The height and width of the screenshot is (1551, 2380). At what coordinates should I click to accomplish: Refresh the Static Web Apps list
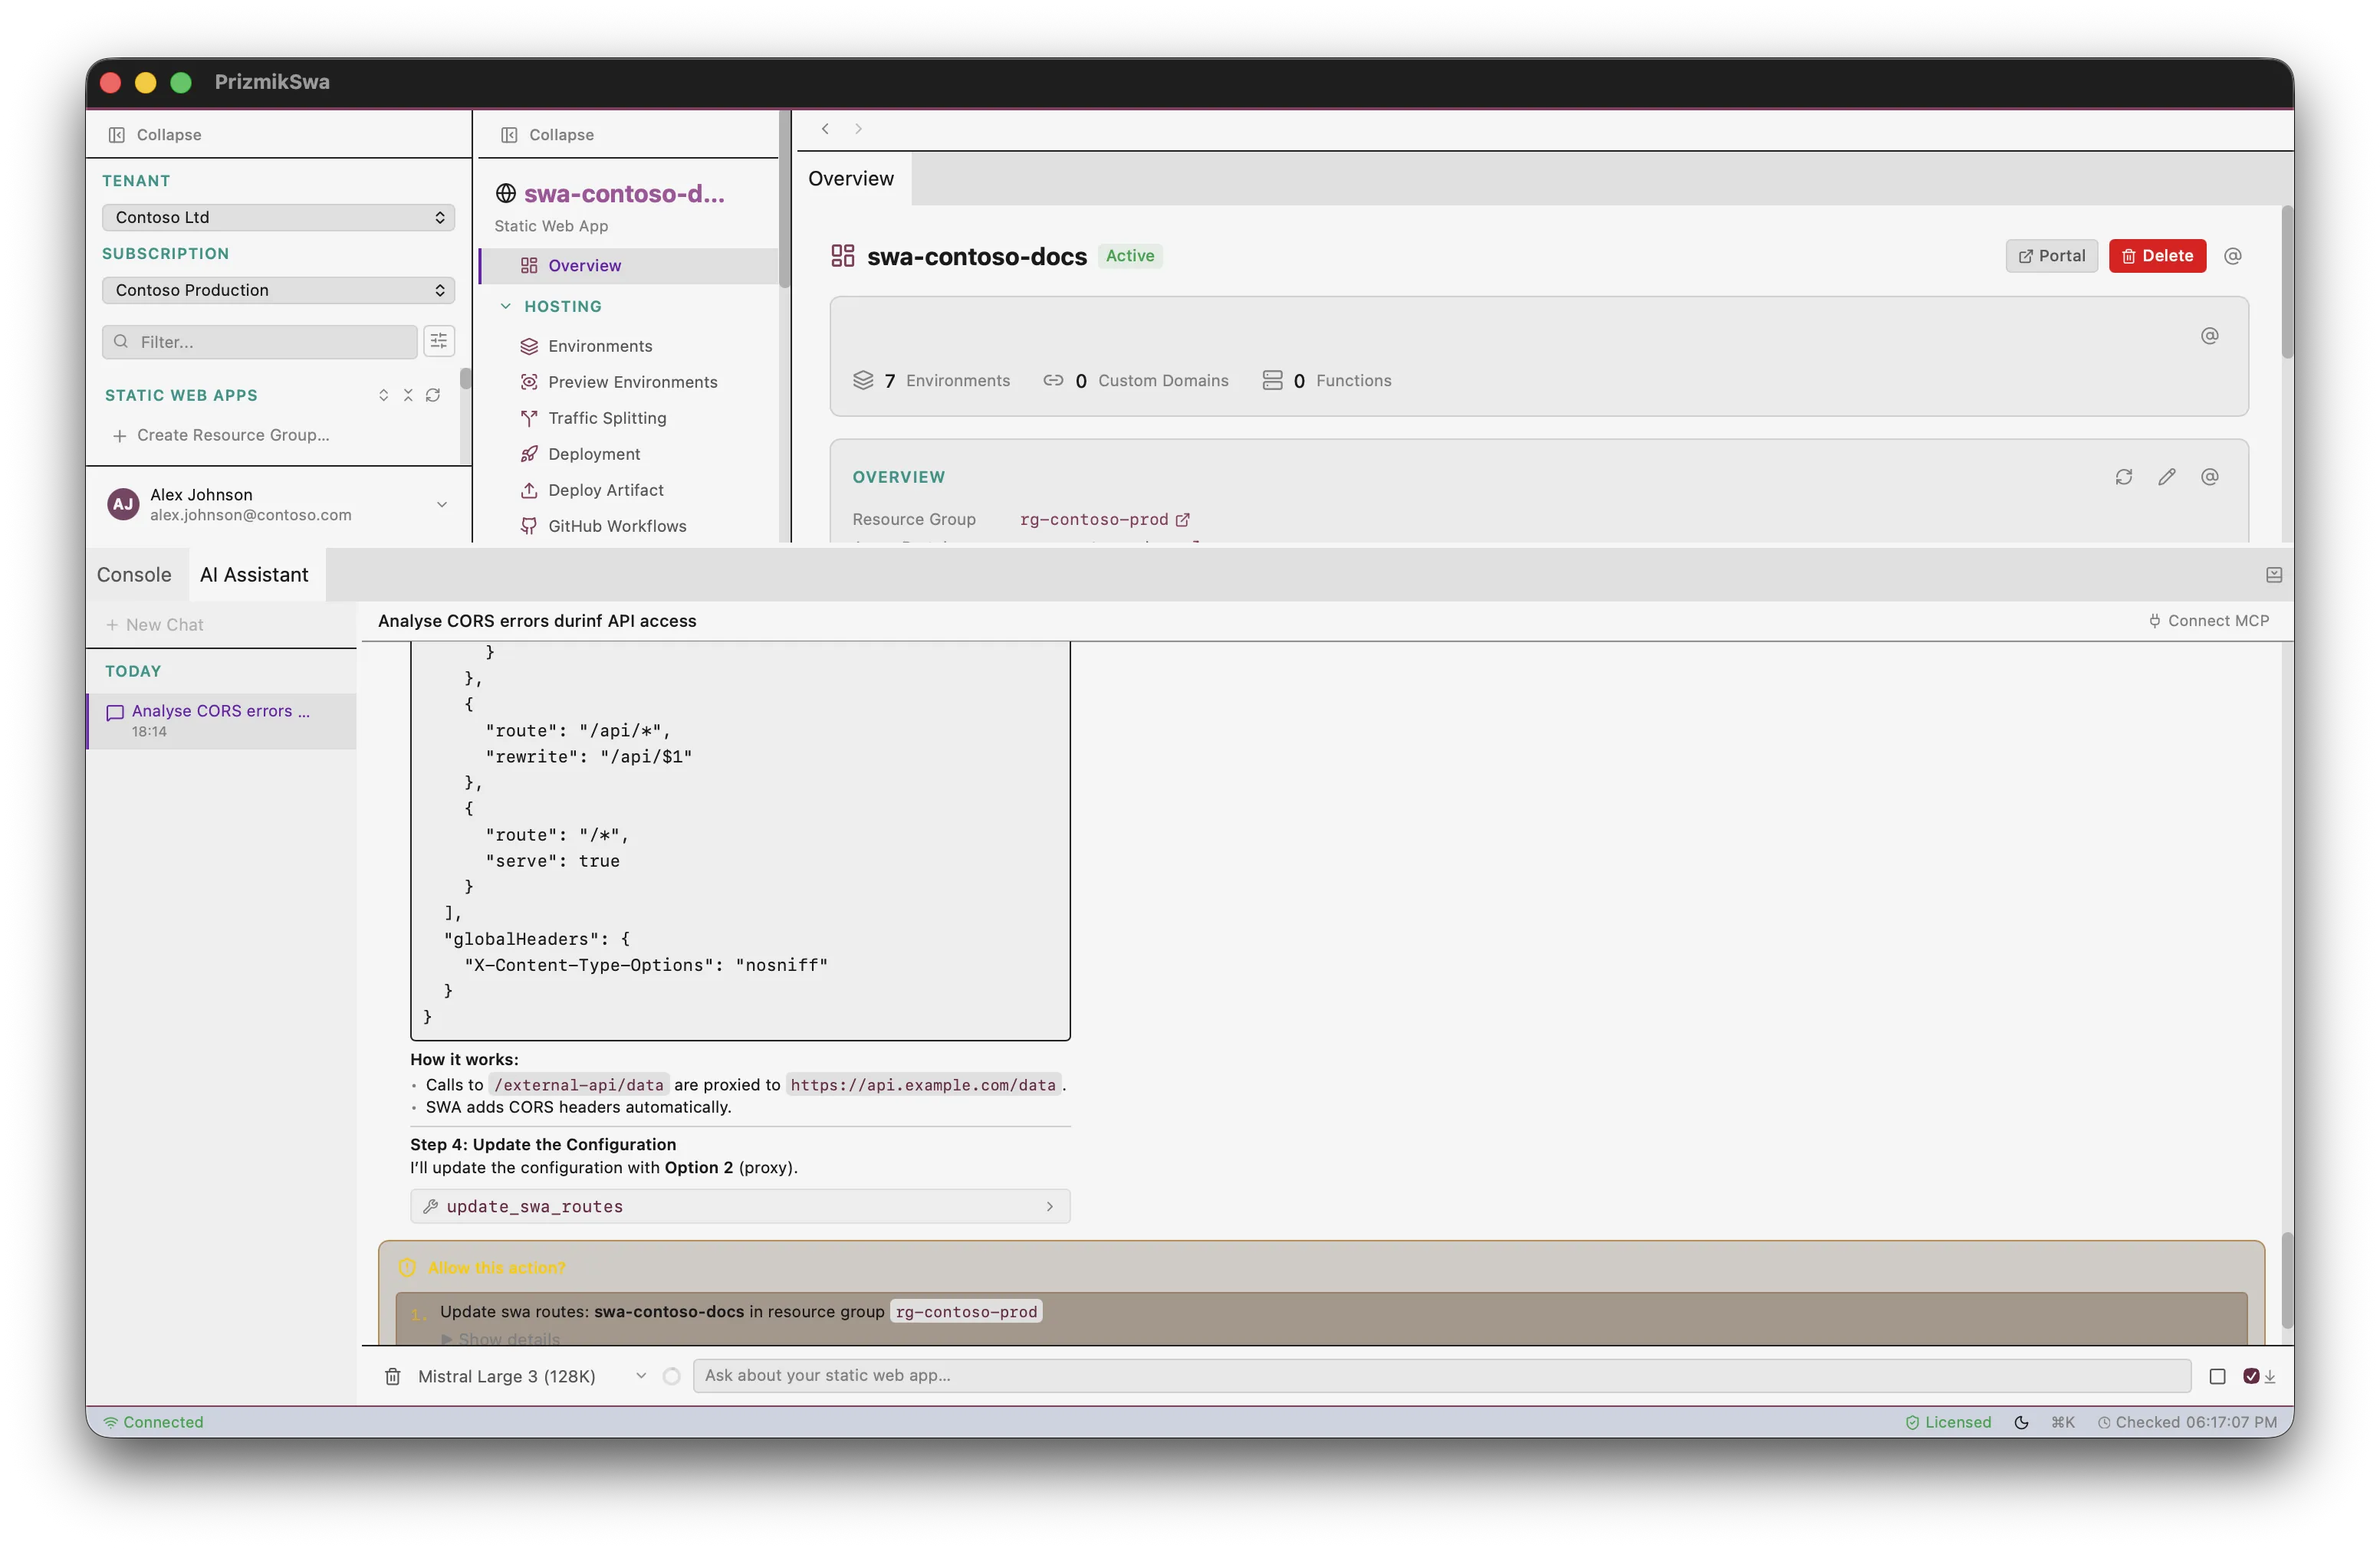433,395
